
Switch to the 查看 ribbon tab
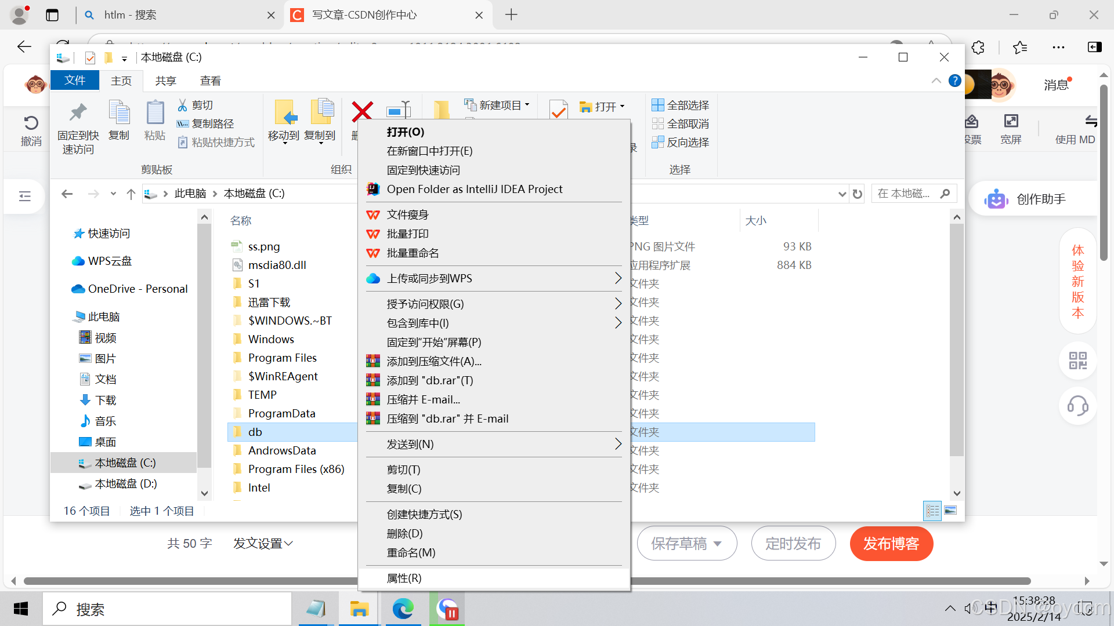pos(210,81)
